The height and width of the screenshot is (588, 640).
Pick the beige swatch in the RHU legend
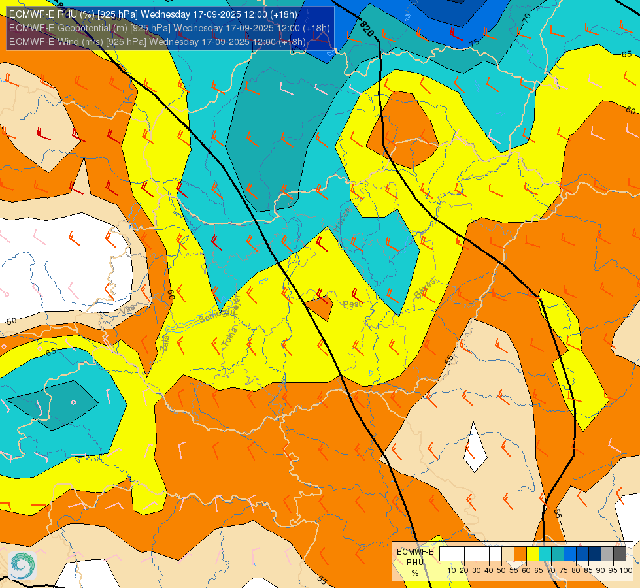pyautogui.click(x=508, y=554)
